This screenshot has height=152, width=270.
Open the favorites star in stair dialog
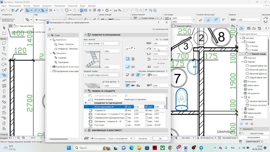[50, 29]
